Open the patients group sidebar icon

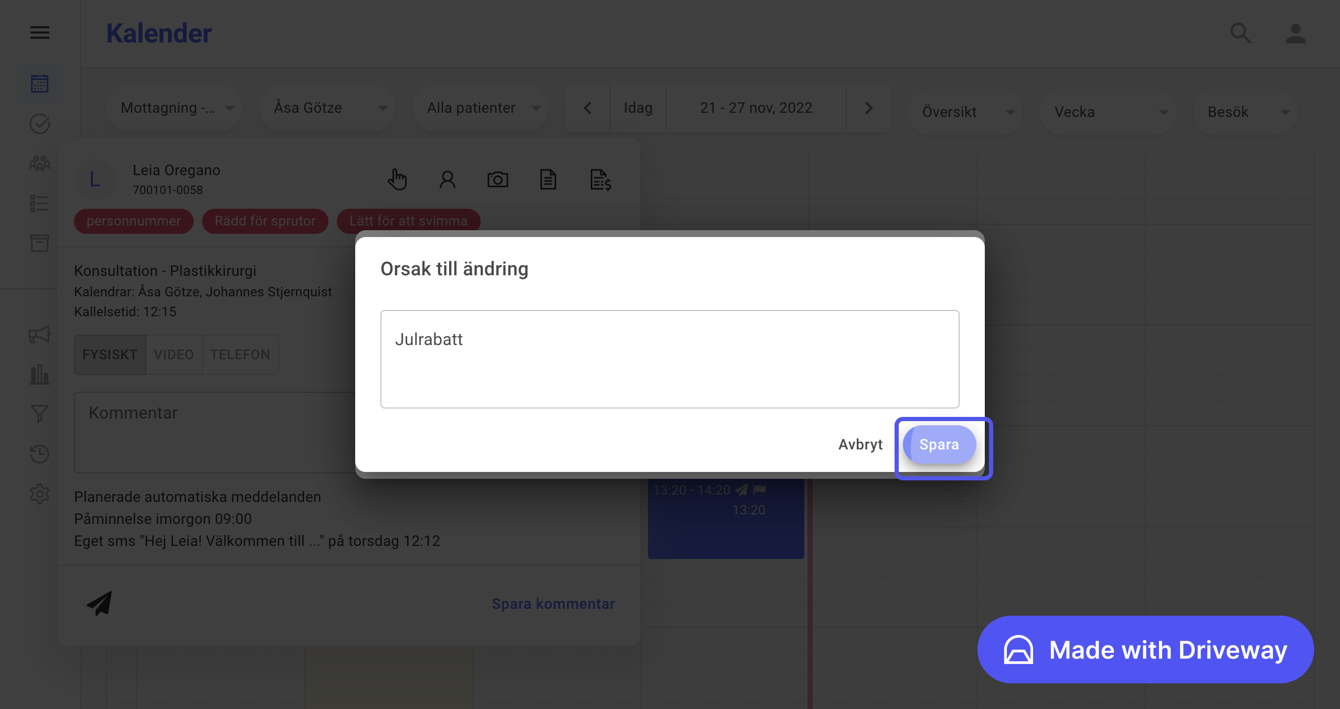pos(40,164)
